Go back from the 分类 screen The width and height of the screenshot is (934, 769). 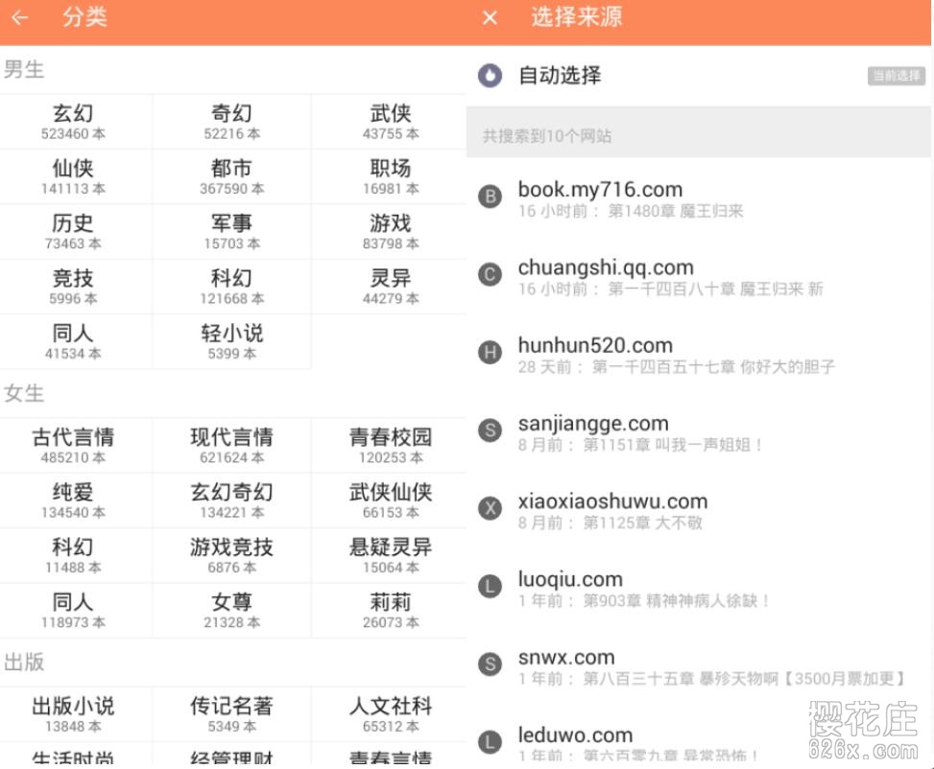(19, 18)
